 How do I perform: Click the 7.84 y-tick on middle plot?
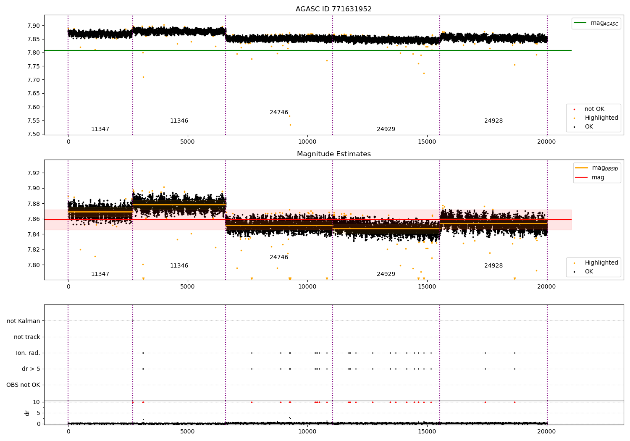[x=34, y=234]
